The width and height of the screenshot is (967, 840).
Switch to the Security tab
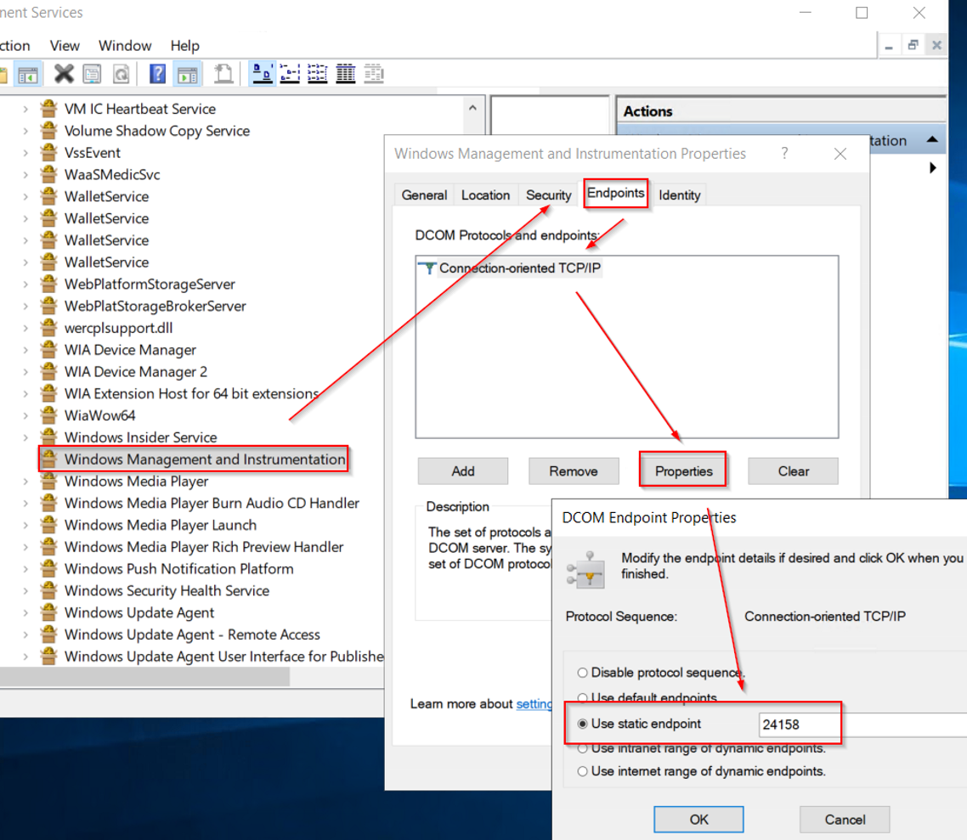pos(548,195)
